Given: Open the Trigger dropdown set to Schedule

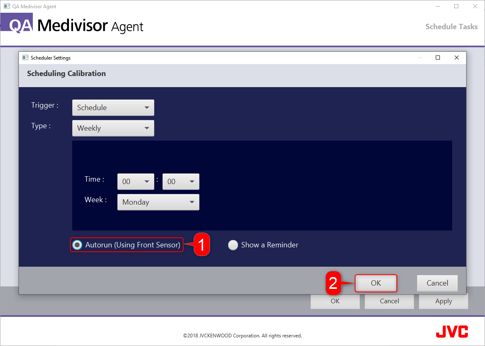Looking at the screenshot, I should (113, 108).
